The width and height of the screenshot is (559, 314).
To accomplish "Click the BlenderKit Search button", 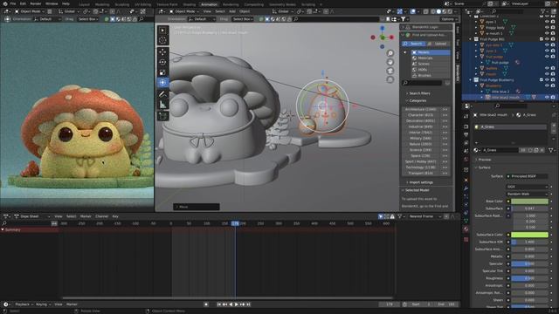I will pos(413,44).
